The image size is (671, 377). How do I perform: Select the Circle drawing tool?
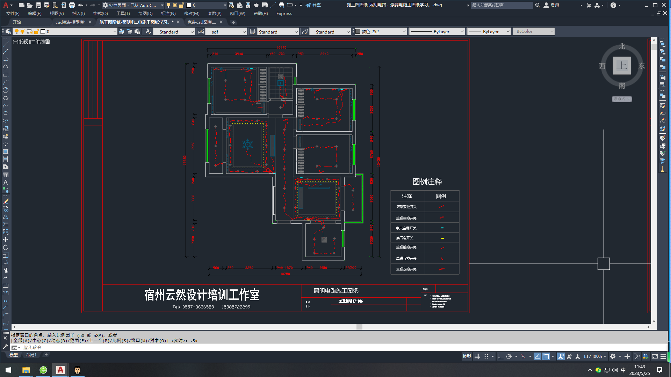(x=6, y=90)
